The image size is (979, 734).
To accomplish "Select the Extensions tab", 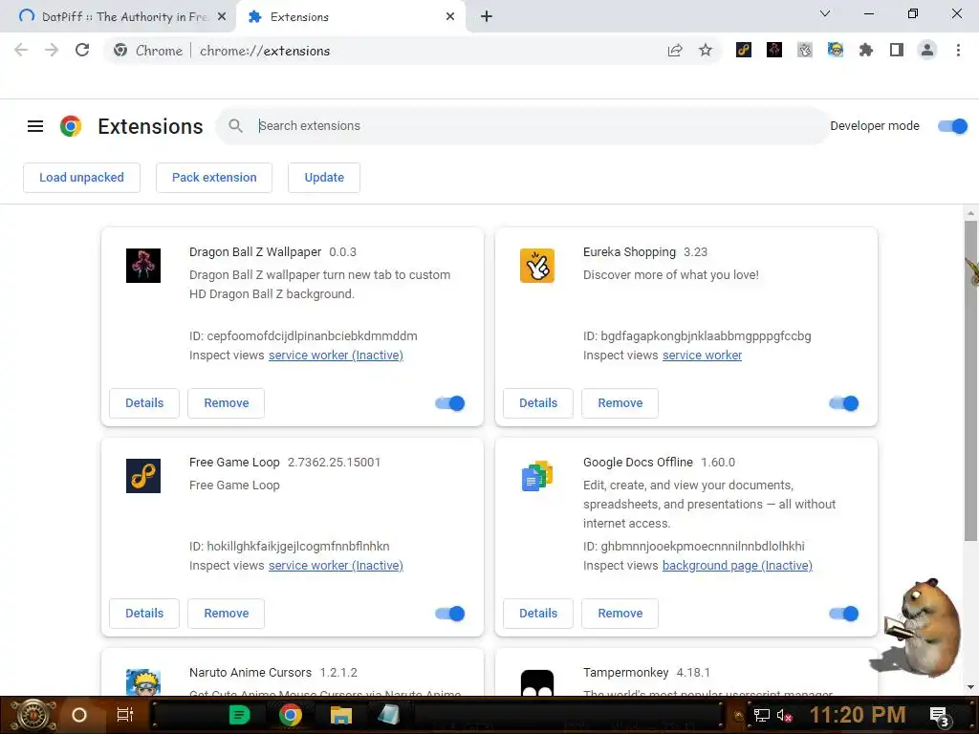I will [x=350, y=17].
